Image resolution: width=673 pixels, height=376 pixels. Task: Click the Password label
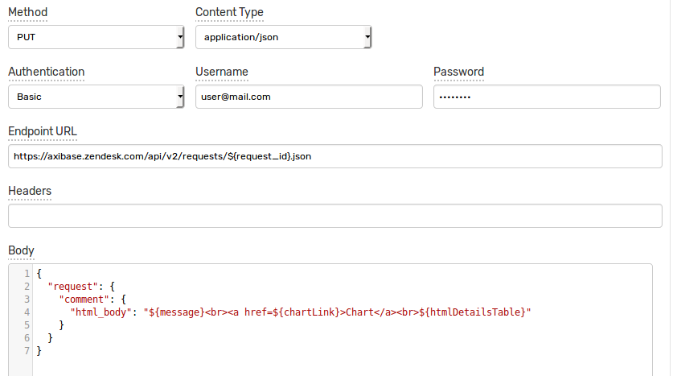coord(458,72)
